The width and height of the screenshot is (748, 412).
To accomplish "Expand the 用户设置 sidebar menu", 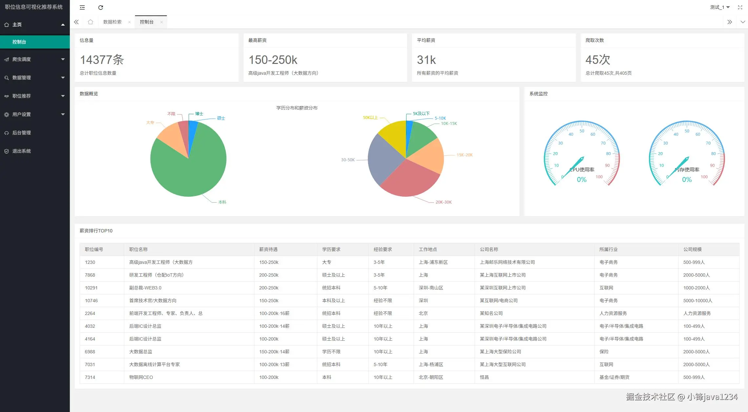I will [34, 114].
